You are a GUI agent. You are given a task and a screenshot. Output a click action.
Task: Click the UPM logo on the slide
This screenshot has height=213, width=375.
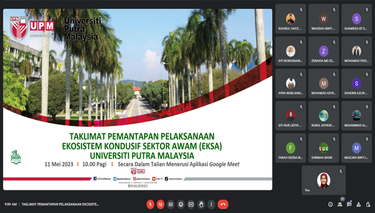coord(32,29)
